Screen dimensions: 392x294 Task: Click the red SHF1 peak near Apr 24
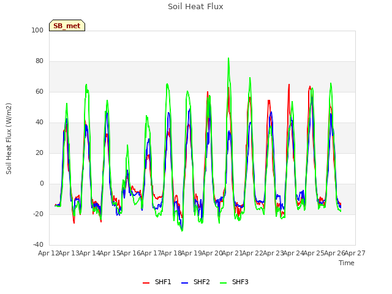(x=289, y=85)
